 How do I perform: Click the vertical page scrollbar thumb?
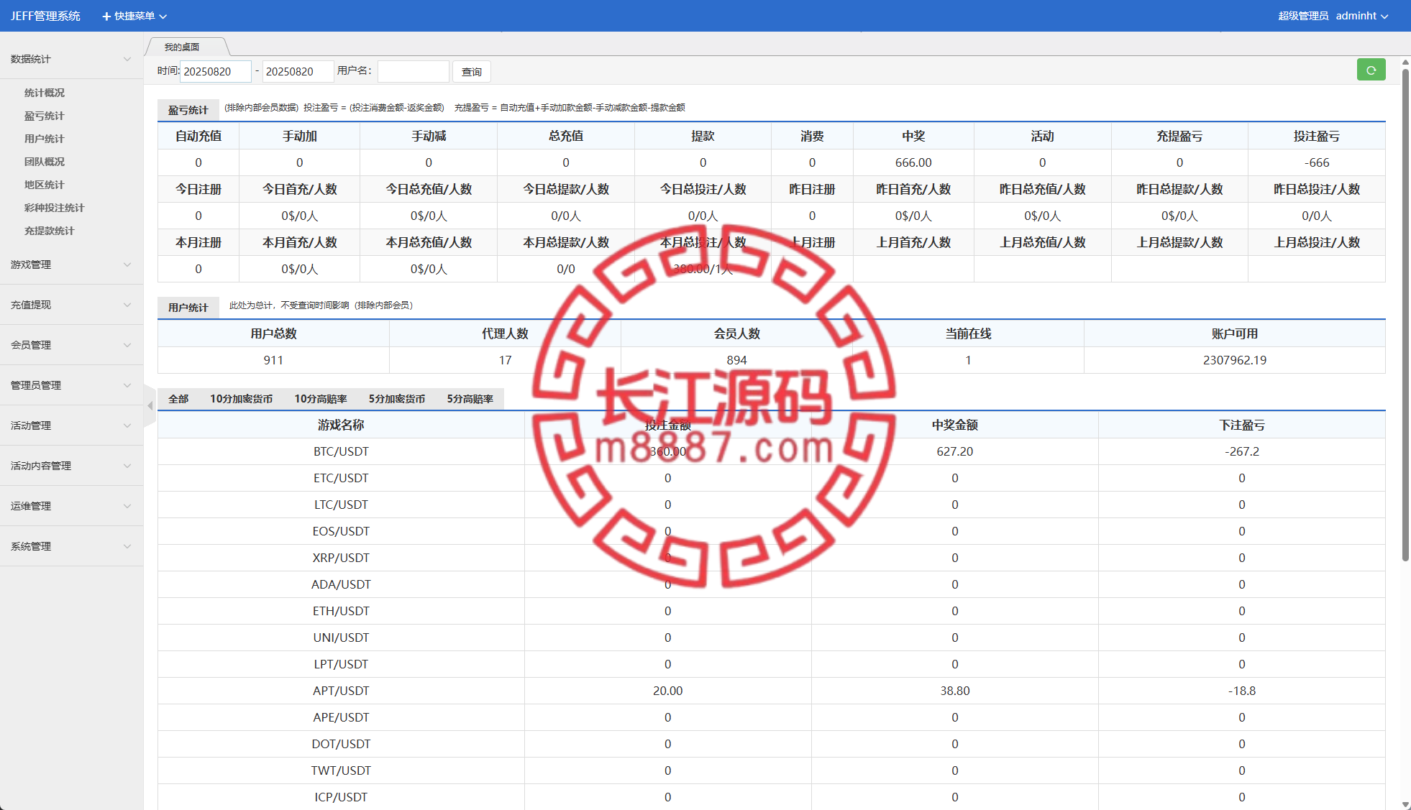1405,315
